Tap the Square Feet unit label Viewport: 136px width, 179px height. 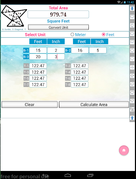[x=58, y=21]
